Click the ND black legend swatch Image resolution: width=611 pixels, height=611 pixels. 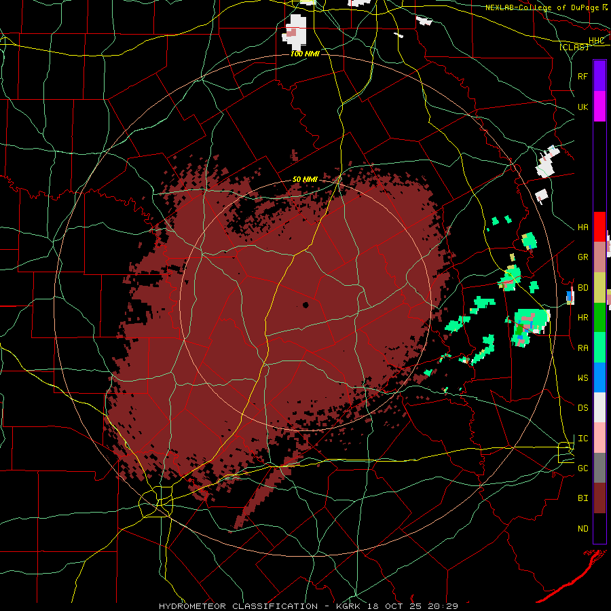(x=599, y=528)
